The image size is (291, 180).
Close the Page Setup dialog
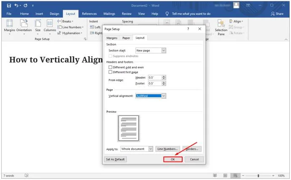coord(199,29)
